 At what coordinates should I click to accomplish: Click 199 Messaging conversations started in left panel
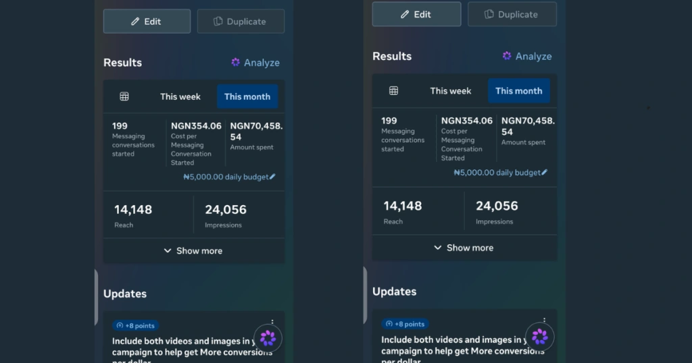[x=133, y=139]
